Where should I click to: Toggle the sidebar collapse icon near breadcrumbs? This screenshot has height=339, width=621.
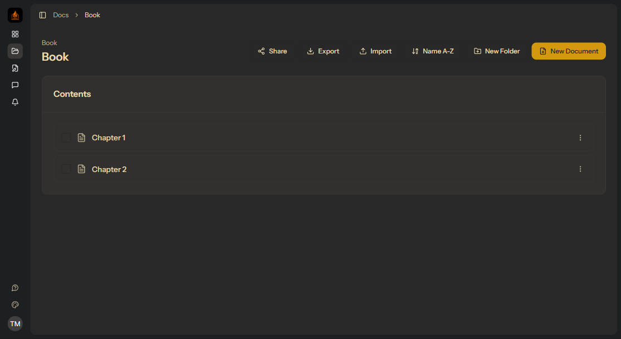(43, 15)
